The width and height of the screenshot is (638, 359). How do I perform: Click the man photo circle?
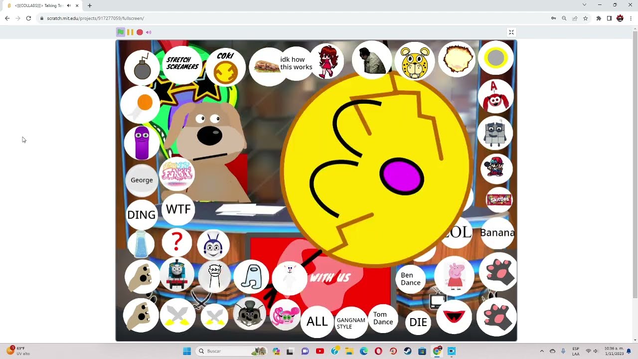(372, 60)
